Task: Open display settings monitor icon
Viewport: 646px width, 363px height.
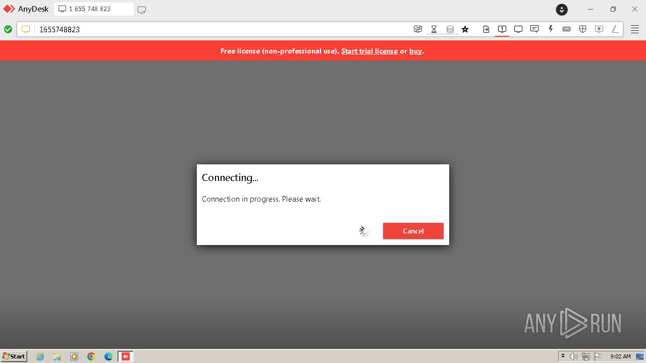Action: pyautogui.click(x=518, y=29)
